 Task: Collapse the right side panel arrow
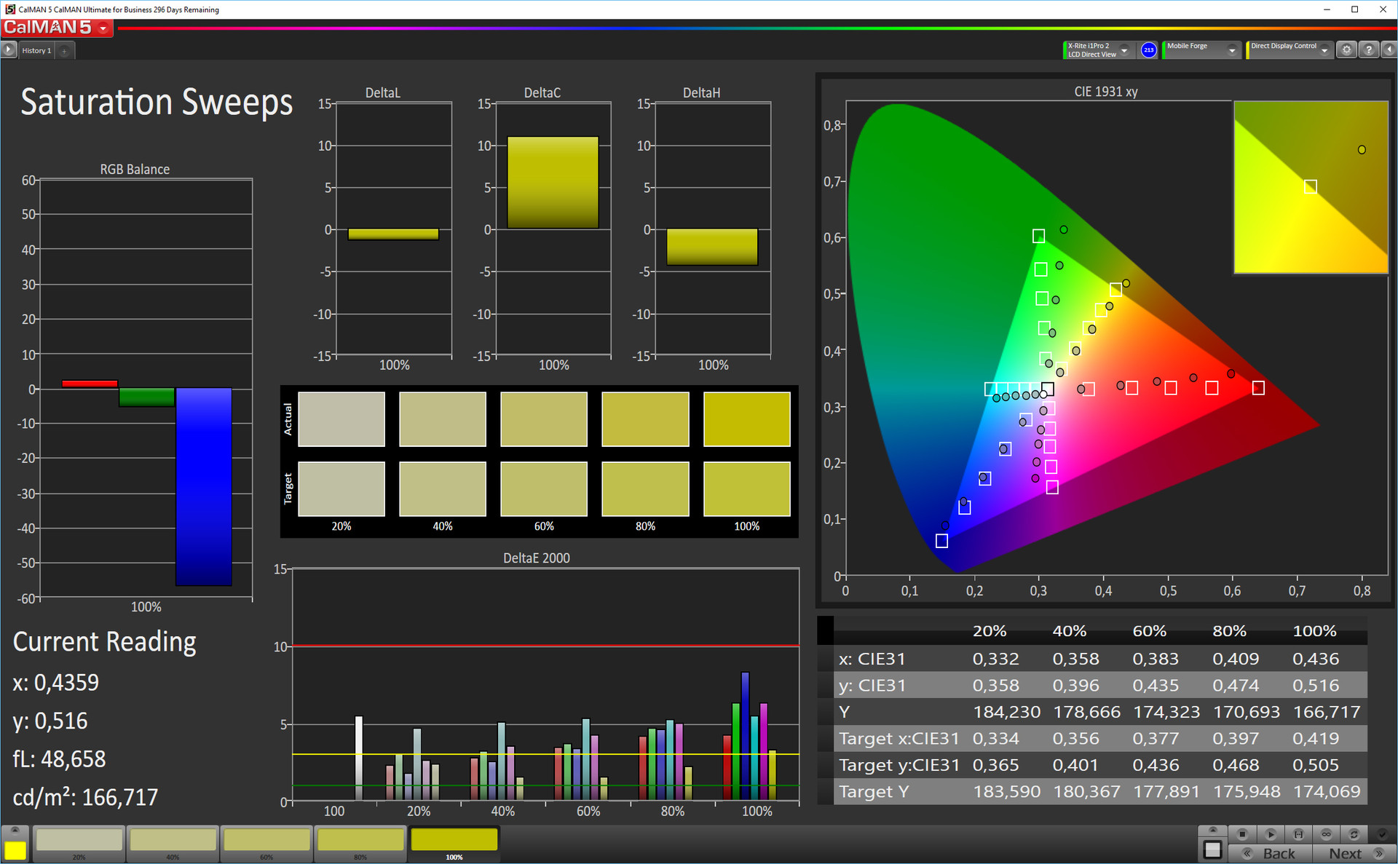1389,50
